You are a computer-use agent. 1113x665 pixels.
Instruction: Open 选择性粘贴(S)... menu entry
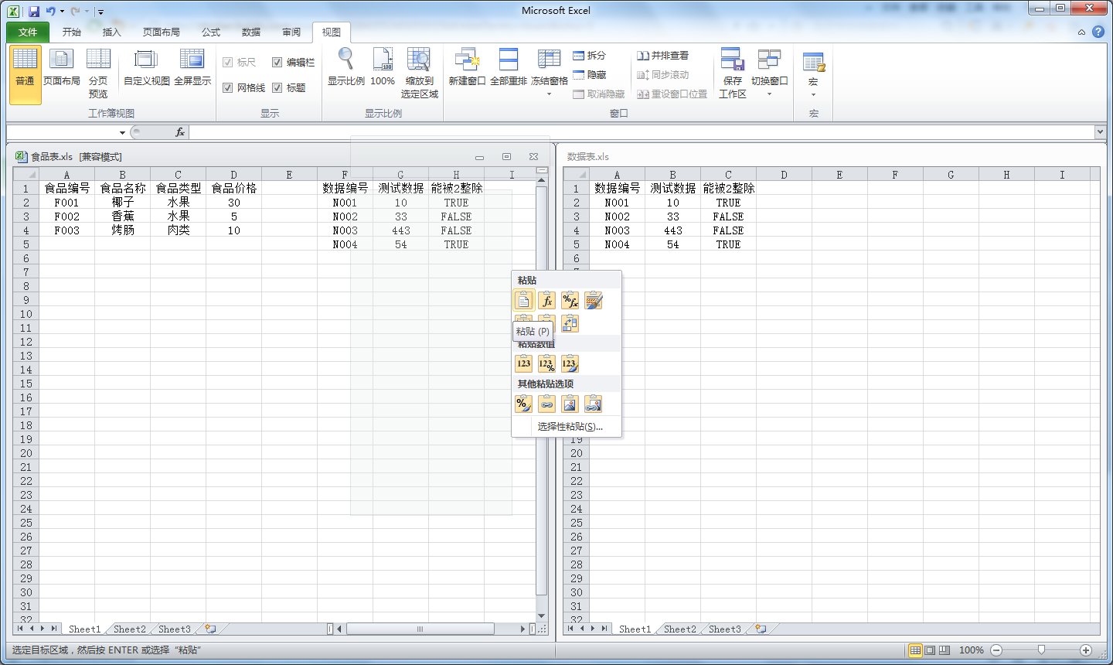pyautogui.click(x=570, y=427)
